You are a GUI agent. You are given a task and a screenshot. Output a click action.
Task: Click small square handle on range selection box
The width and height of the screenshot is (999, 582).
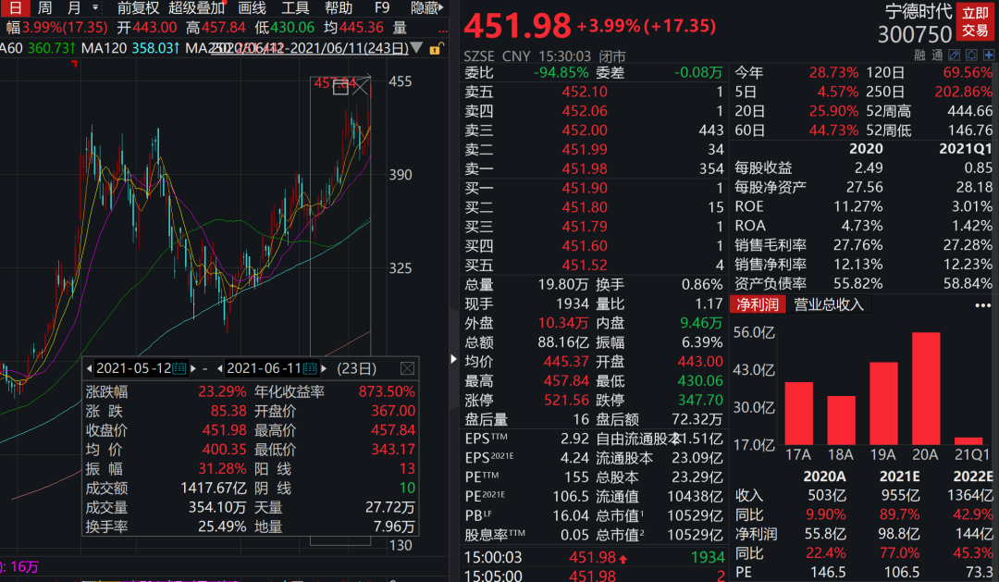[340, 88]
